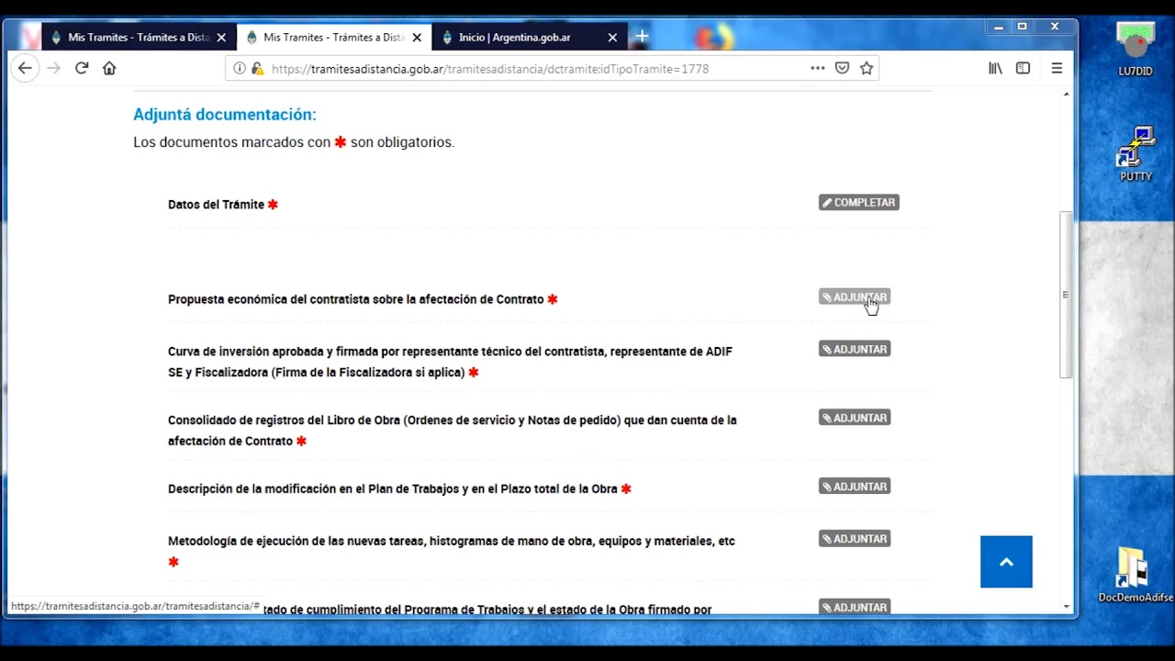The image size is (1175, 661).
Task: Click ADJUNTAR for estado de cumplimiento del Programa
Action: tap(855, 607)
